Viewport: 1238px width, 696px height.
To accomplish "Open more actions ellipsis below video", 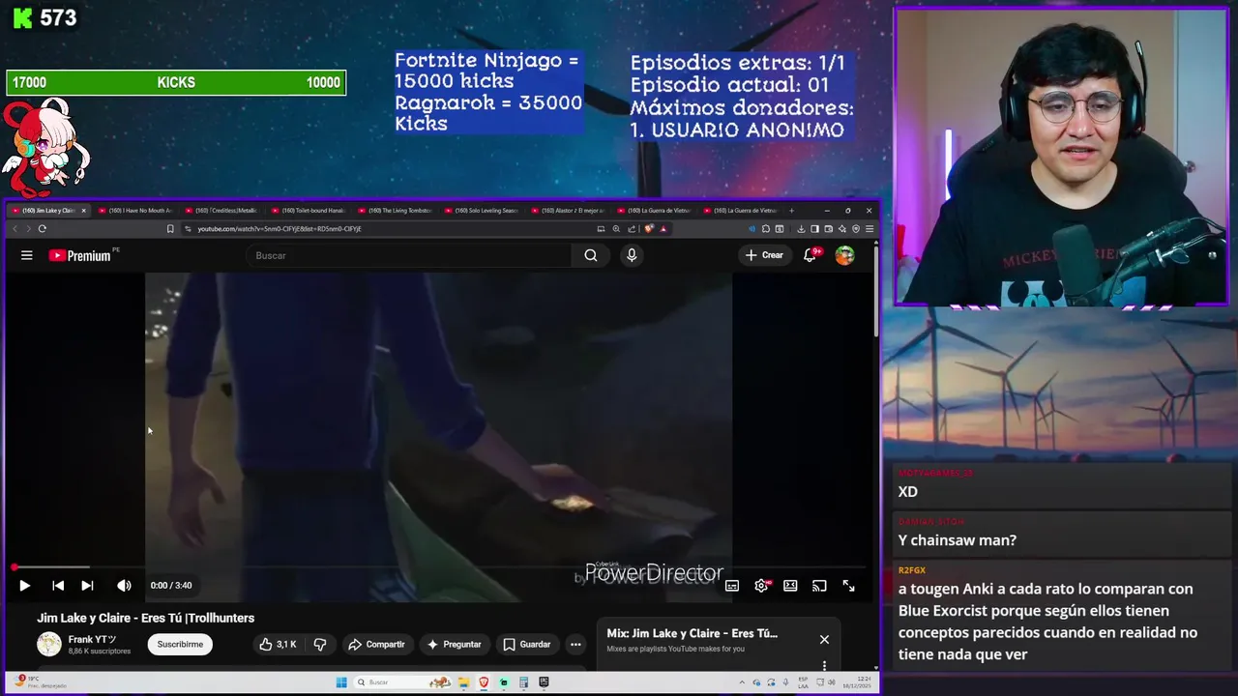I will pyautogui.click(x=575, y=644).
